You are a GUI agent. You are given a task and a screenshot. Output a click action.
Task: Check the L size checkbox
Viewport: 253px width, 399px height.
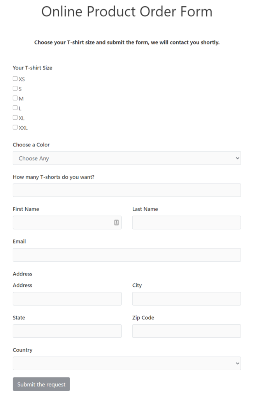point(15,107)
